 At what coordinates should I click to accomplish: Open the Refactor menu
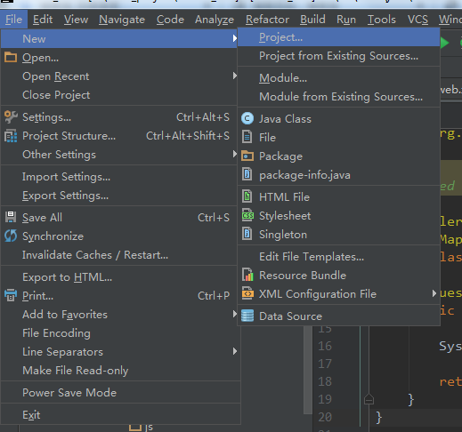pos(267,20)
